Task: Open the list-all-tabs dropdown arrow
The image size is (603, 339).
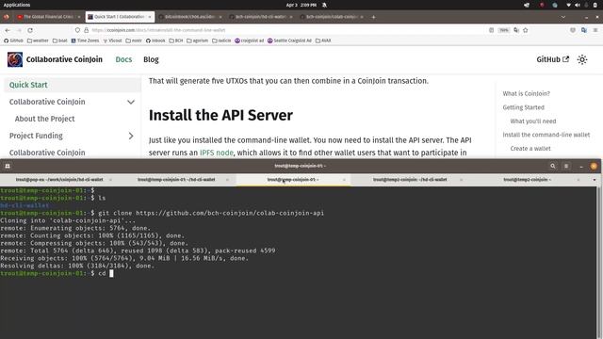Action: pyautogui.click(x=563, y=17)
